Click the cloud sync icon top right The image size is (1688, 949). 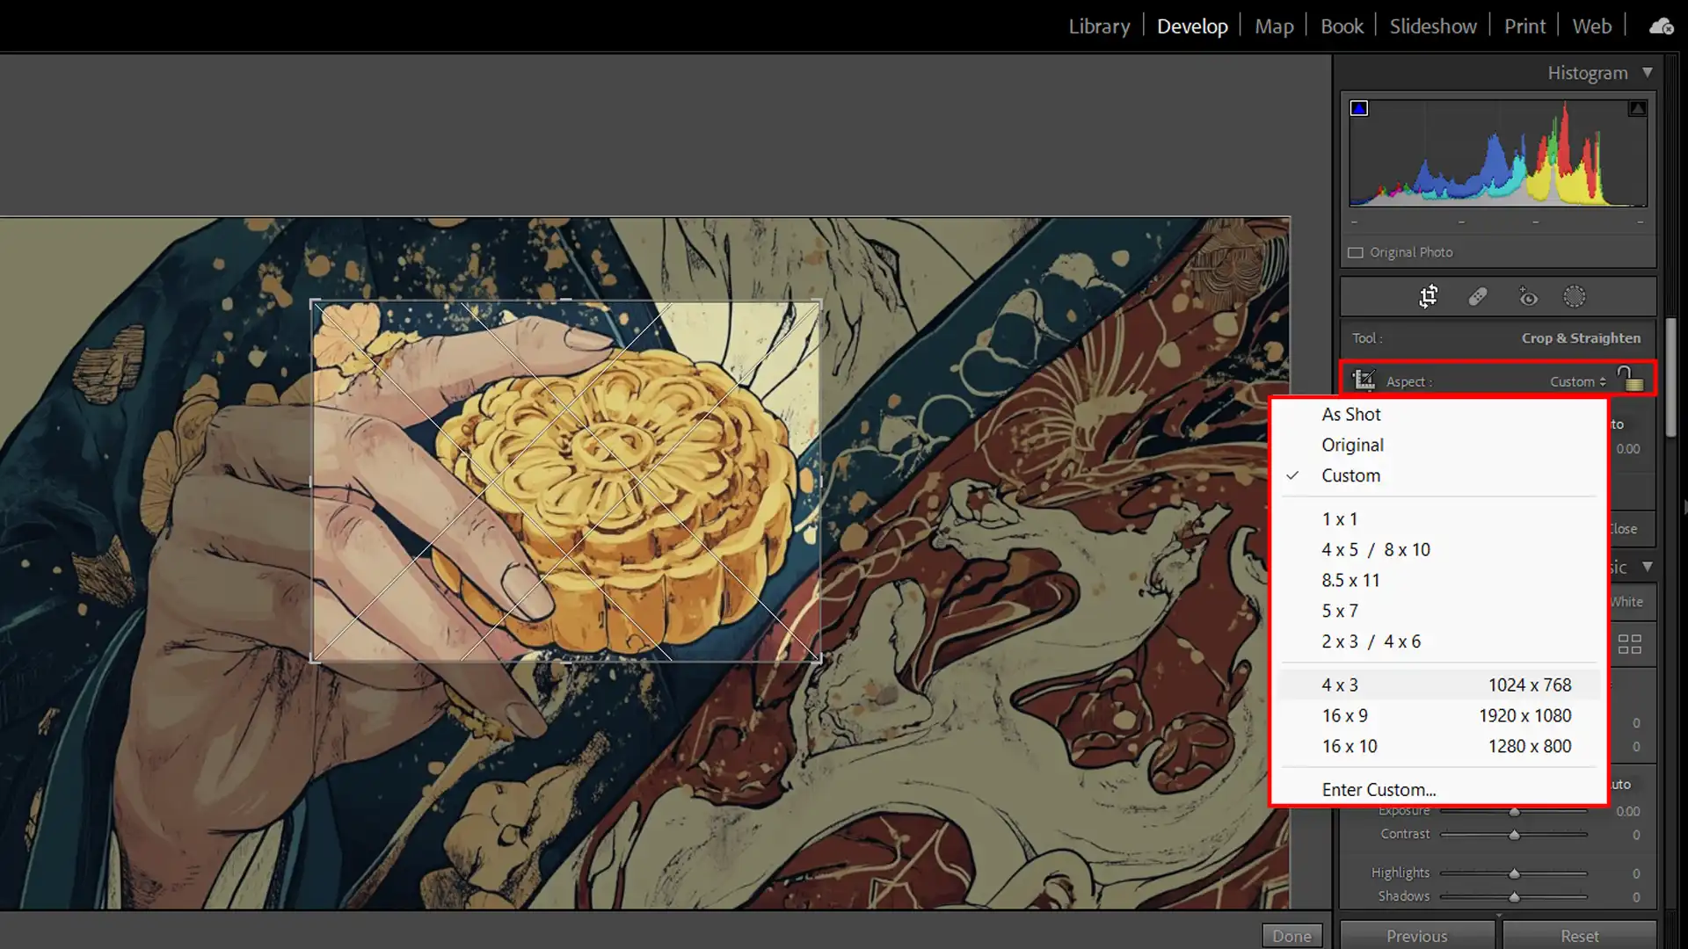point(1660,25)
